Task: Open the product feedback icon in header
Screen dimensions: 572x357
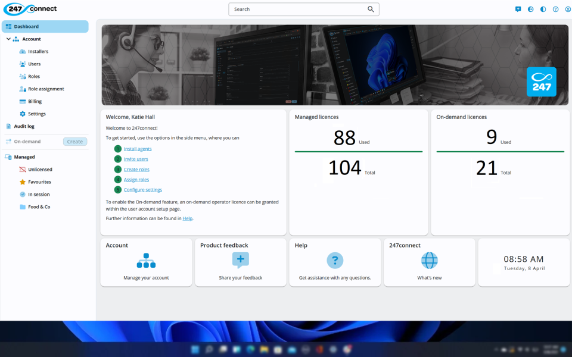Action: pos(518,10)
